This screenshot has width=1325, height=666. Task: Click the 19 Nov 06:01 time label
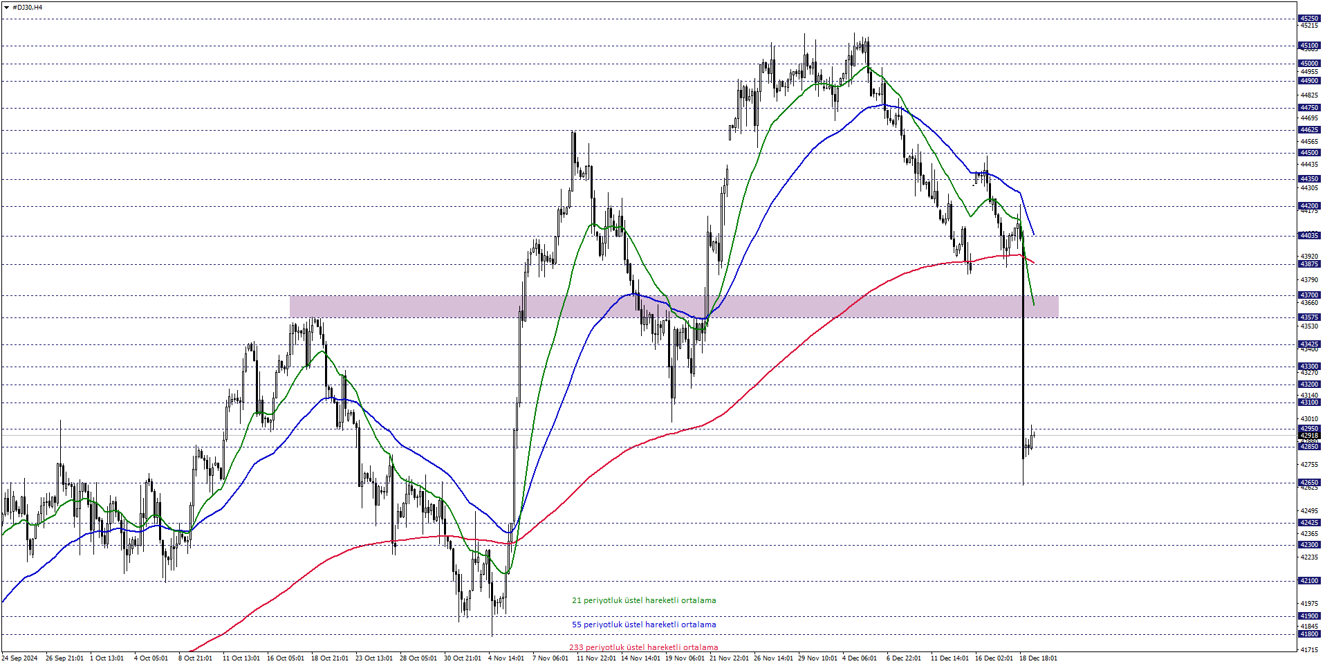[685, 658]
